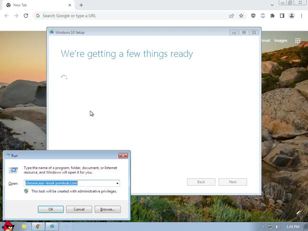Click the Windows 10 Setup title bar icon
Image resolution: width=308 pixels, height=231 pixels.
click(52, 32)
